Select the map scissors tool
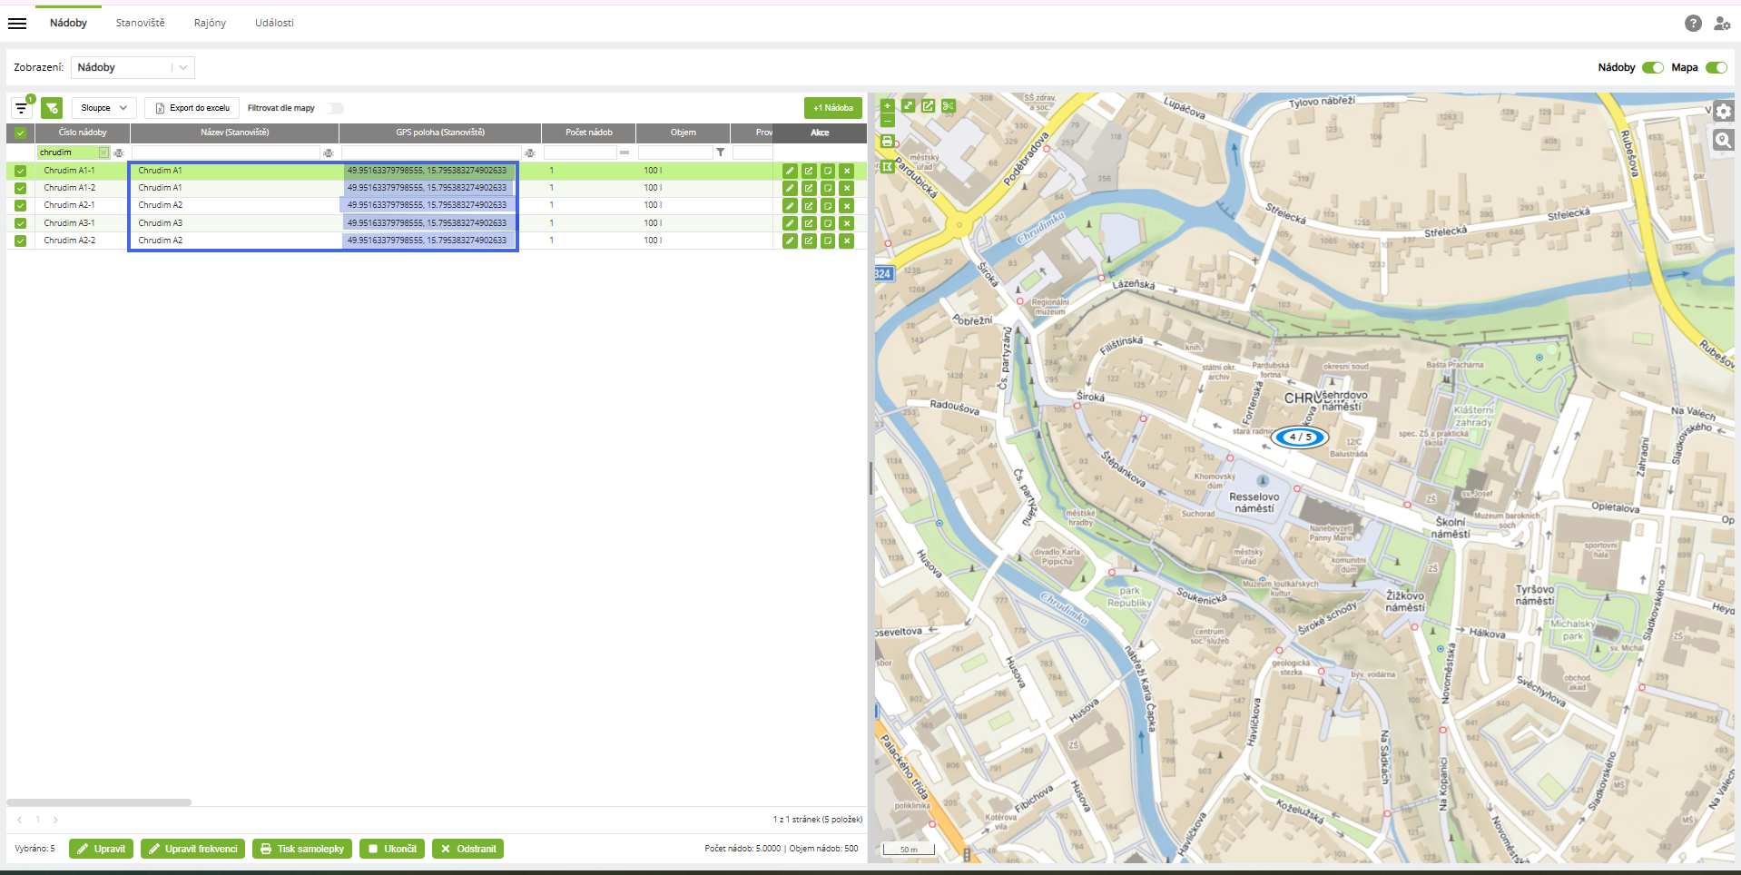Viewport: 1741px width, 875px height. coord(949,106)
